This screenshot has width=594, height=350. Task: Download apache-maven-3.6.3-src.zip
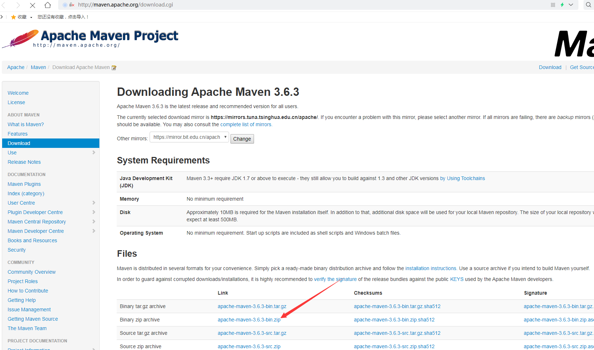point(249,346)
